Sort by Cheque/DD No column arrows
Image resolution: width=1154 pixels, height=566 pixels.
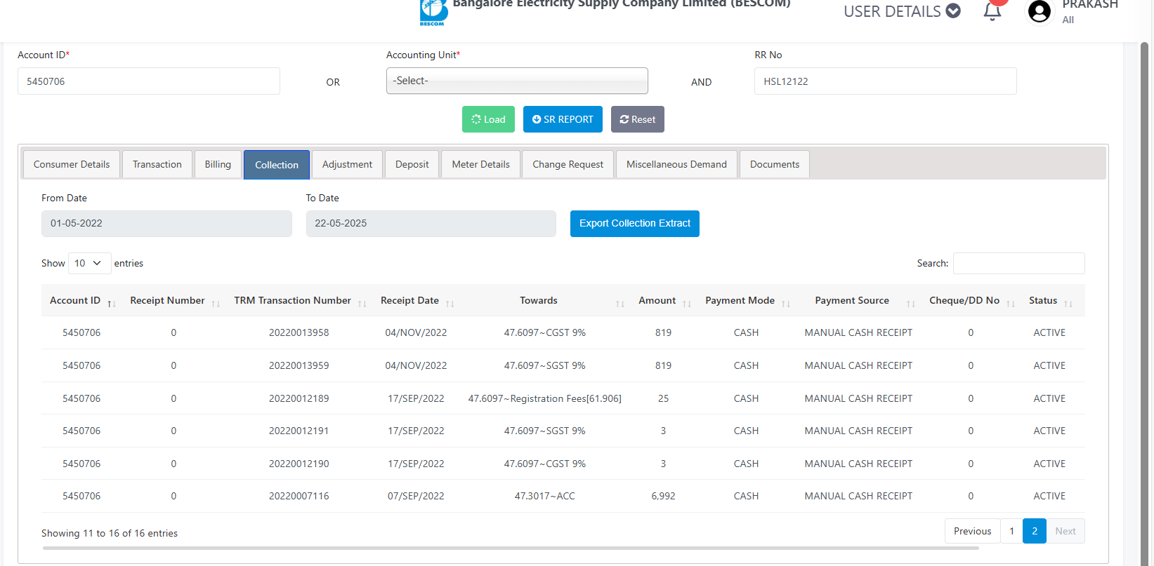tap(1011, 304)
